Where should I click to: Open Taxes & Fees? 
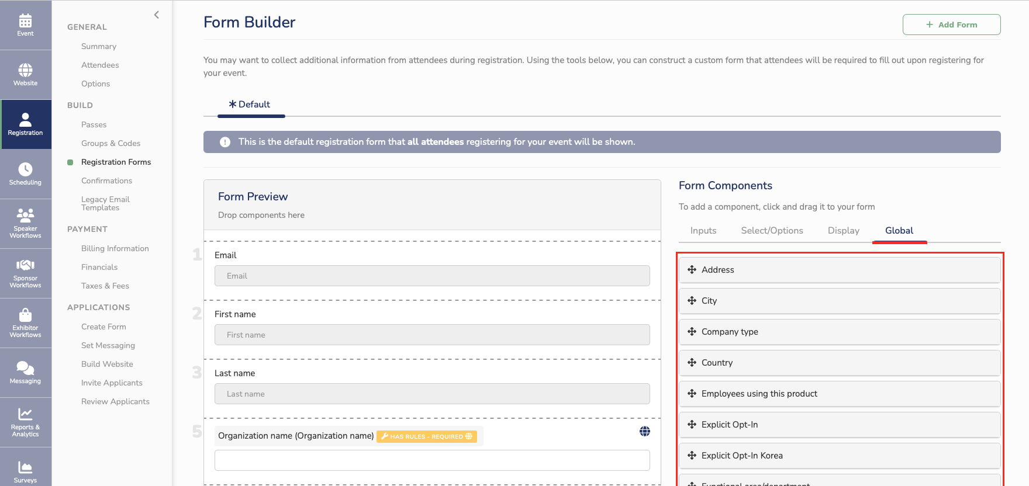click(x=105, y=286)
